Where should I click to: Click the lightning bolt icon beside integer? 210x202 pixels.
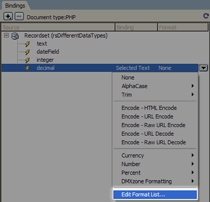point(27,60)
